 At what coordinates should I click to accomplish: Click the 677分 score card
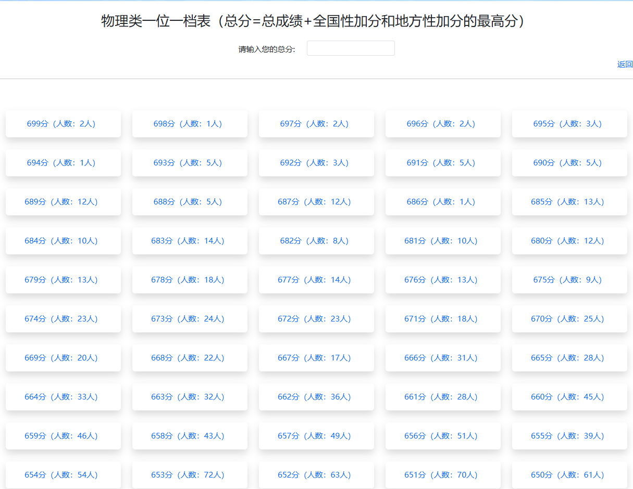(316, 280)
